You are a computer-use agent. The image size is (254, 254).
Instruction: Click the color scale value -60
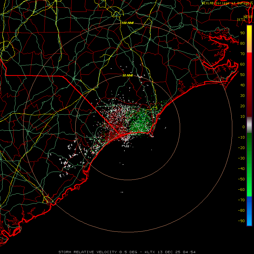point(241,190)
